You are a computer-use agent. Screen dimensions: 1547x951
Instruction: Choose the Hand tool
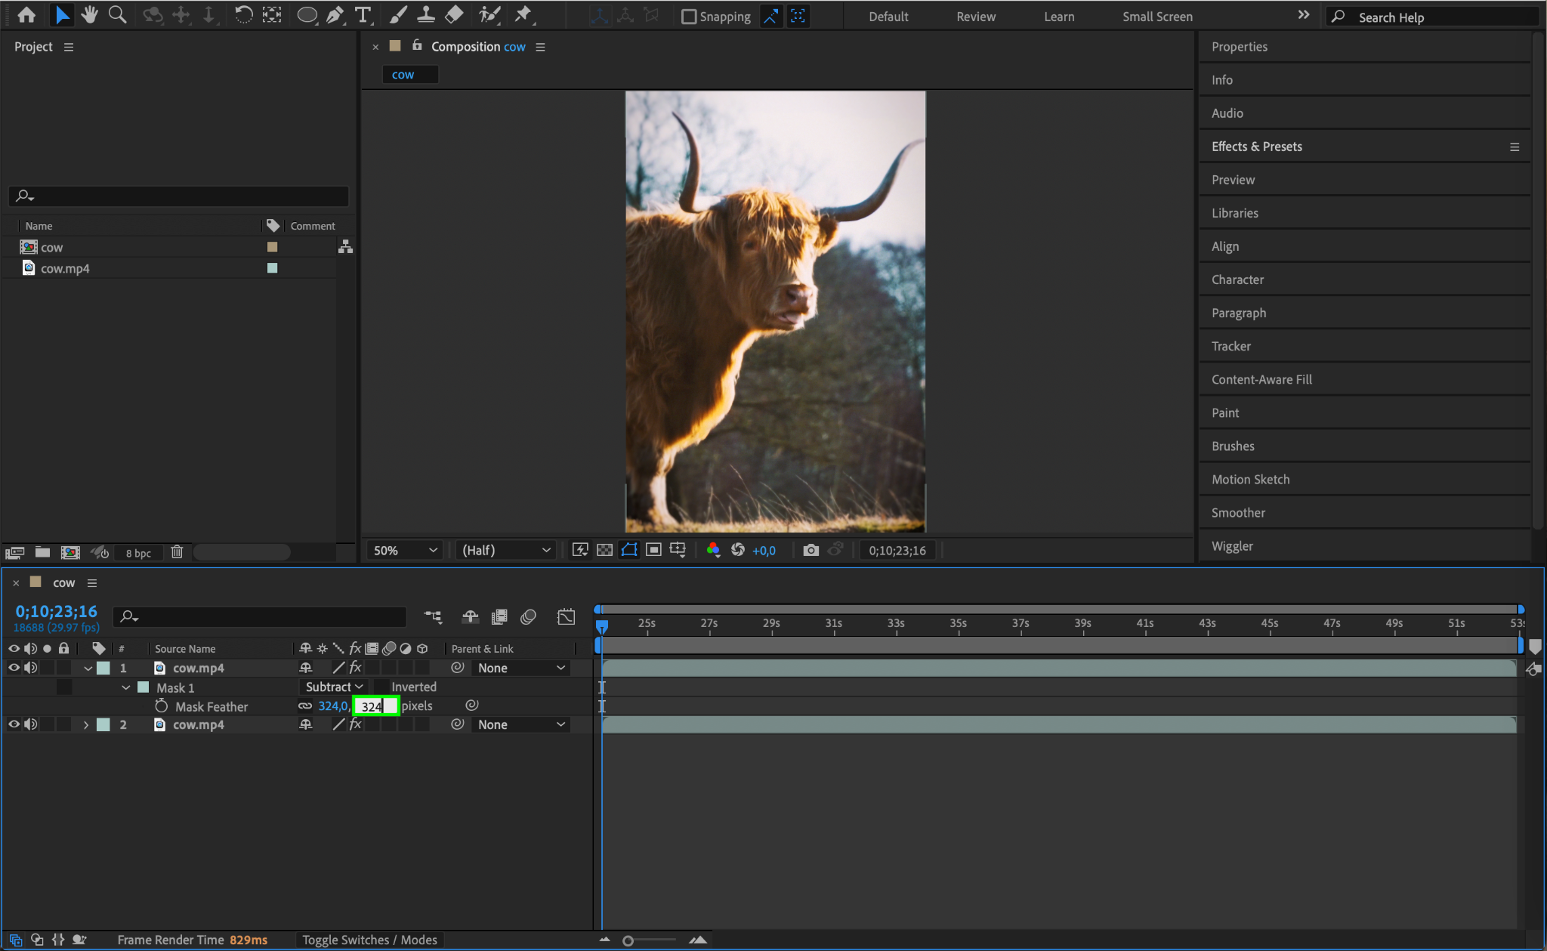point(90,15)
